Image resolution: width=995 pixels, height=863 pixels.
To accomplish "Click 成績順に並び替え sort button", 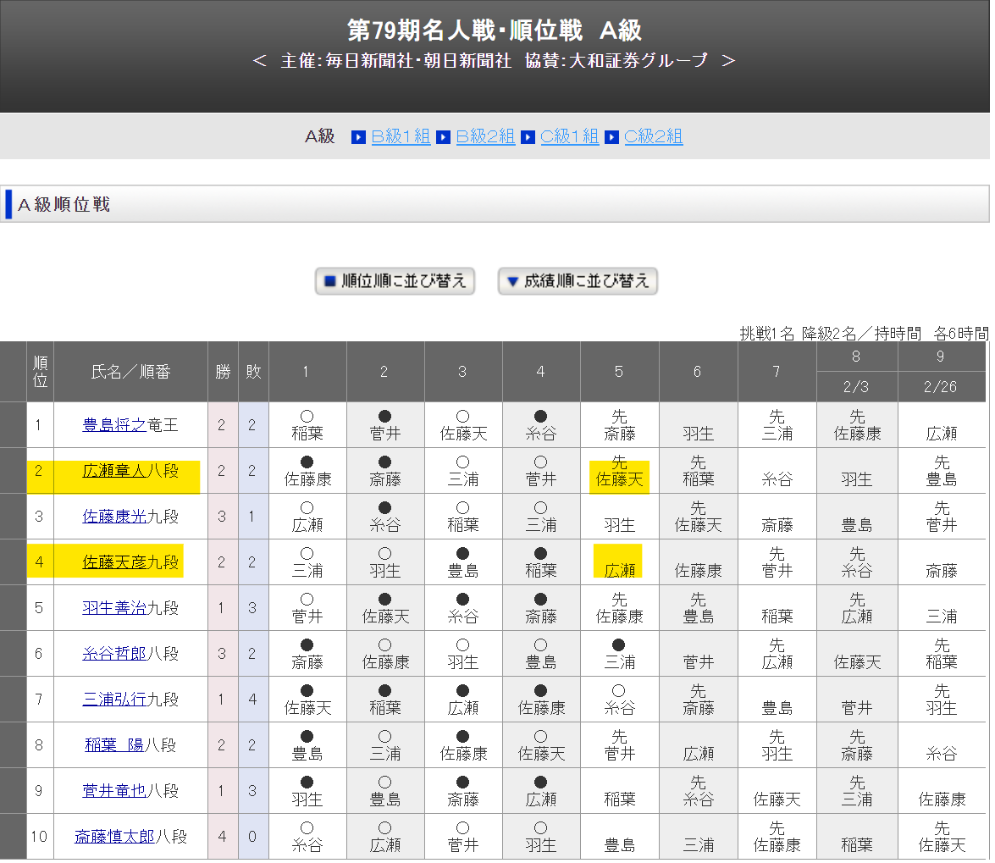I will click(578, 281).
